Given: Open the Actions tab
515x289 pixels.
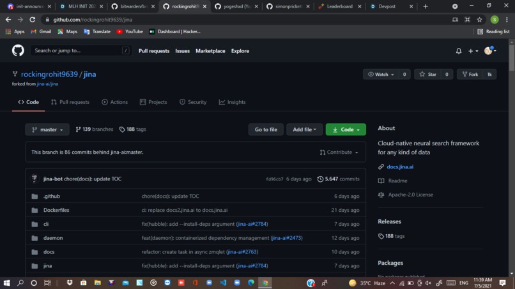Looking at the screenshot, I should pyautogui.click(x=114, y=102).
